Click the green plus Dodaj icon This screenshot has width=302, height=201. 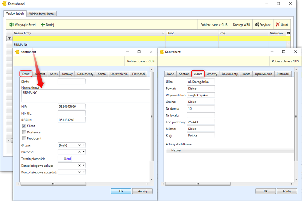[43, 24]
